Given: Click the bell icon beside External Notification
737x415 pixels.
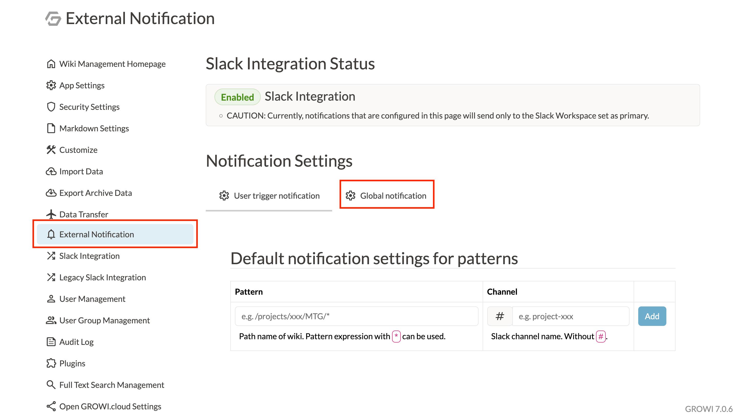Looking at the screenshot, I should (x=51, y=235).
